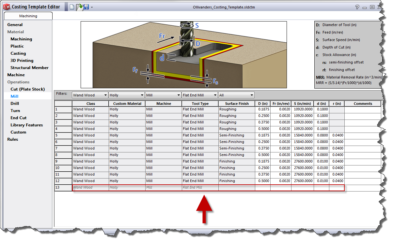This screenshot has width=393, height=242.
Task: Click Fr value 0.0020 in row 4
Action: pos(281,129)
